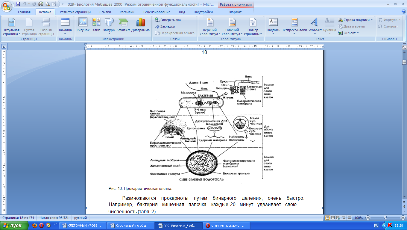
Task: Zoom in with the plus button
Action: [x=403, y=218]
